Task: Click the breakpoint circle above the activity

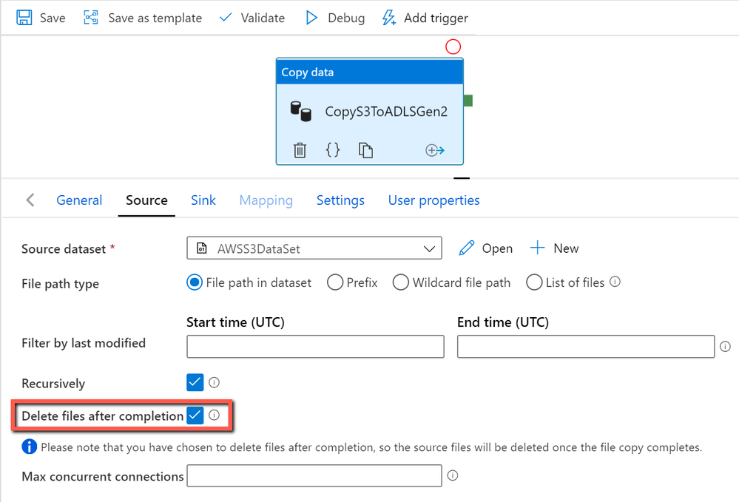Action: 453,47
